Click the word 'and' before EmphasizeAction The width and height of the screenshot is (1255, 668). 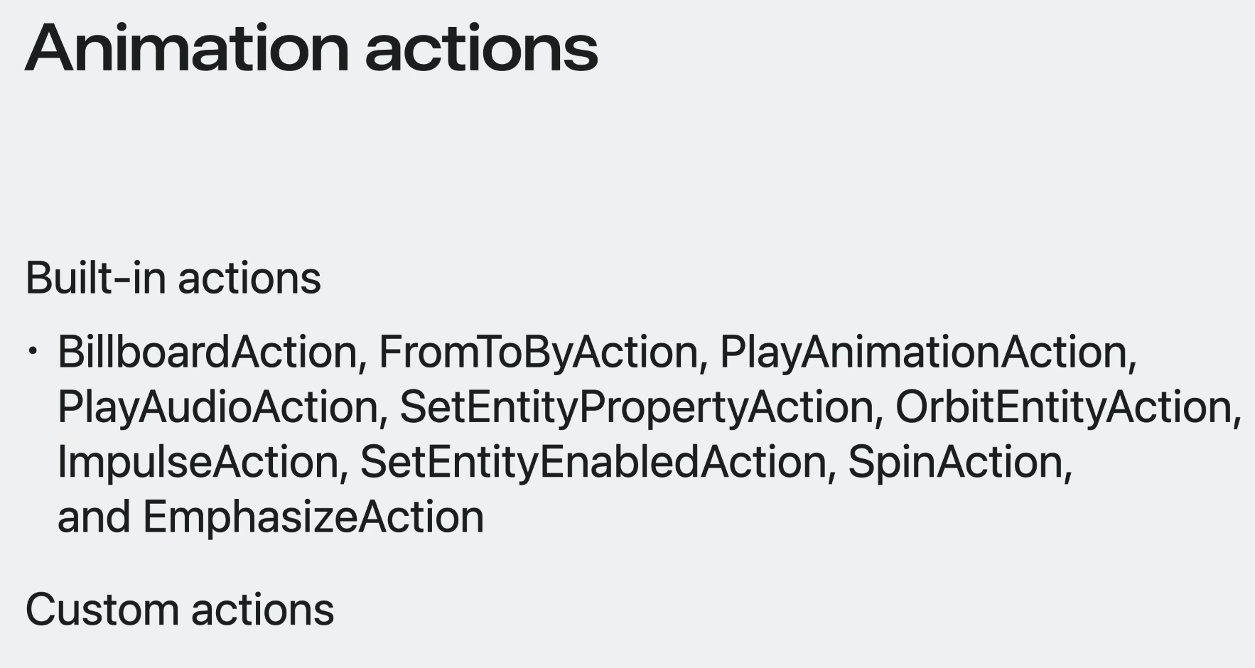point(93,517)
